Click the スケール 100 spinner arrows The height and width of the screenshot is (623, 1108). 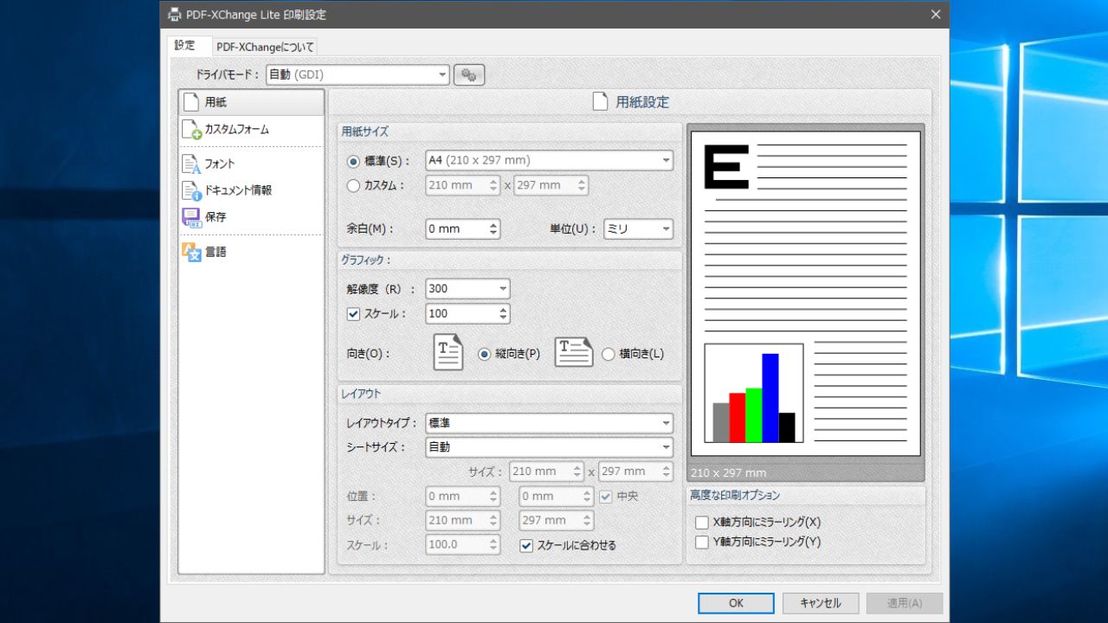[x=504, y=314]
